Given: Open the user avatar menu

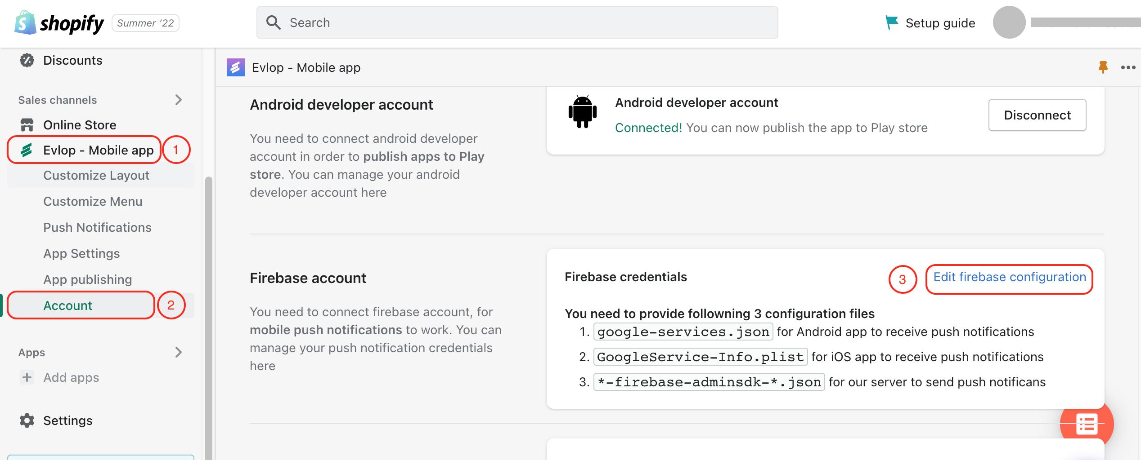Looking at the screenshot, I should (x=1009, y=22).
